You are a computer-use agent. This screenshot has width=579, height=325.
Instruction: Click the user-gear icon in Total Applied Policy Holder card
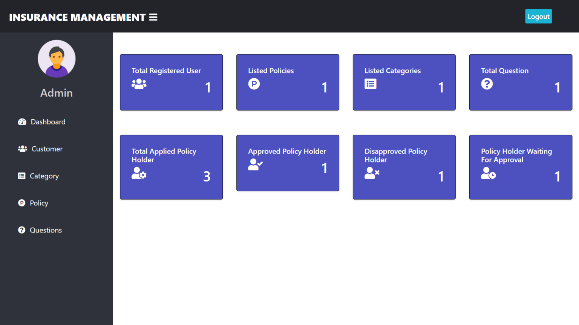(x=139, y=173)
